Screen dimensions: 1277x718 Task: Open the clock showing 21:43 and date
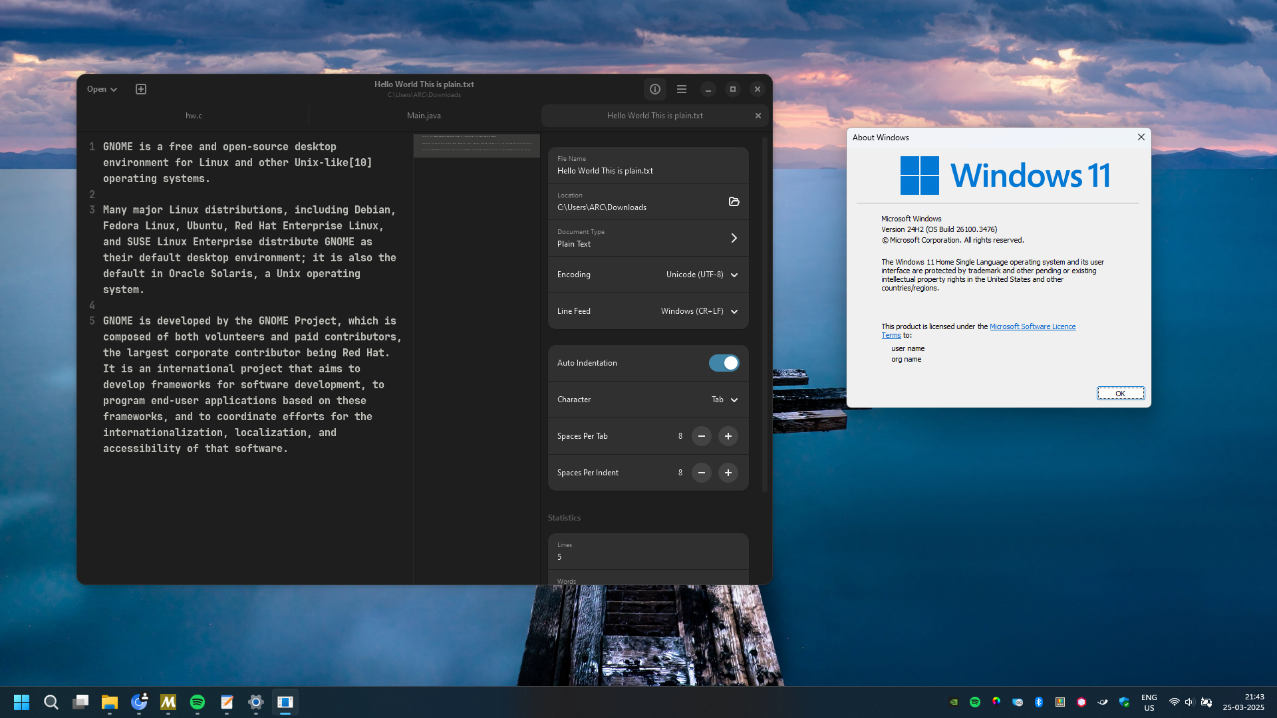tap(1244, 703)
